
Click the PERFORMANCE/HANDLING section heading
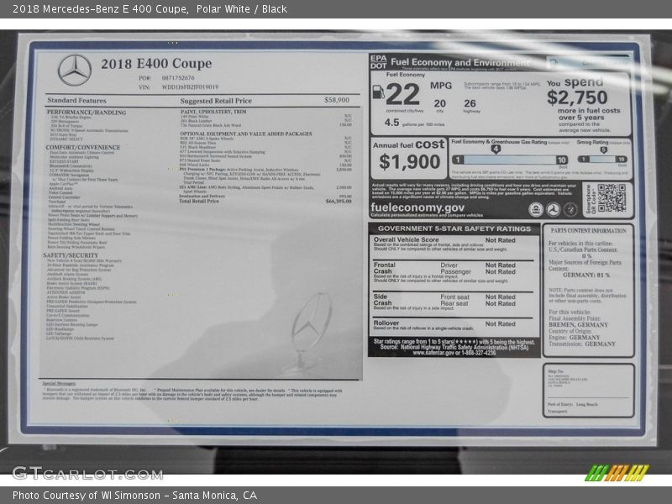[87, 113]
